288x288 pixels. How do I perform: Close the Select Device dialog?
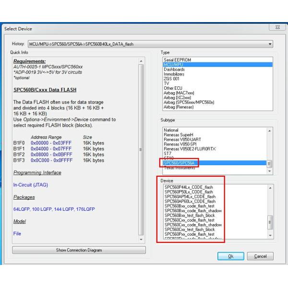277,27
